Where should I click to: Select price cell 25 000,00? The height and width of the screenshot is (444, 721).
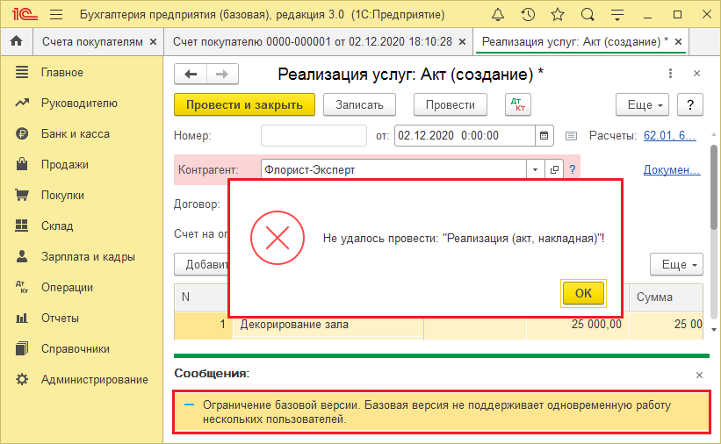point(578,325)
